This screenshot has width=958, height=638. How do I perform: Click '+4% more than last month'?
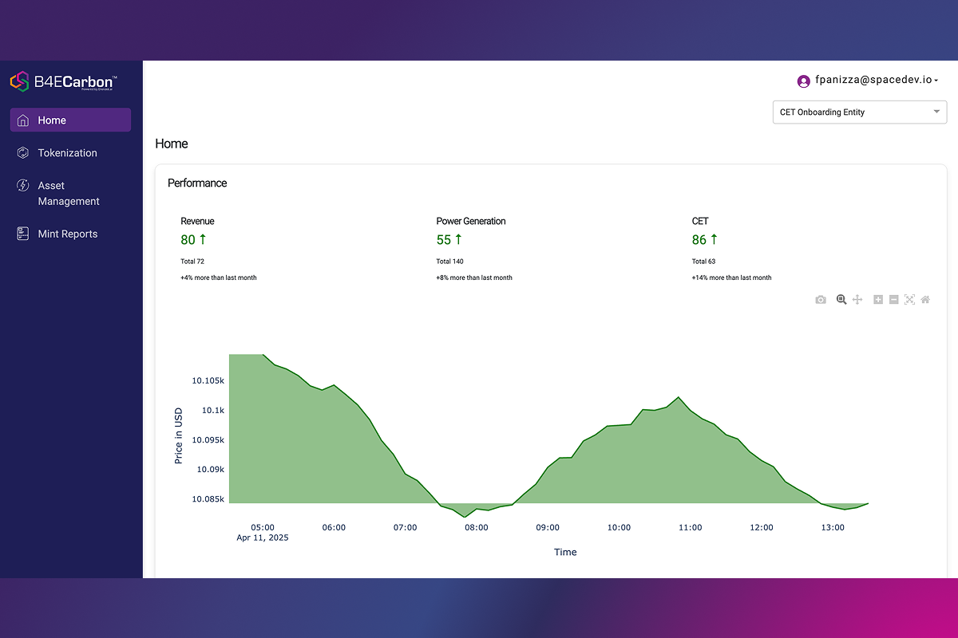coord(219,278)
